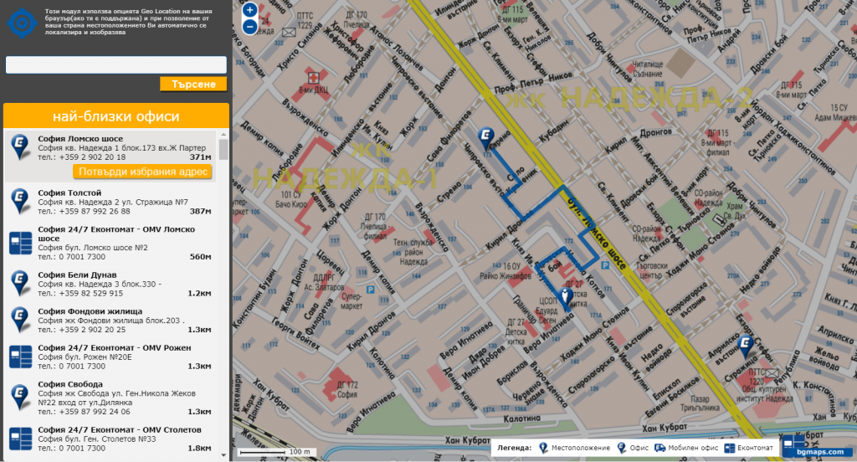The width and height of the screenshot is (857, 462).
Task: Click the current location pin on the map
Action: coord(566,296)
